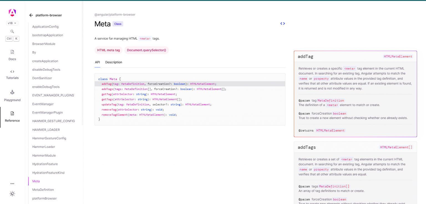Open the Docs sidebar icon

pyautogui.click(x=12, y=52)
